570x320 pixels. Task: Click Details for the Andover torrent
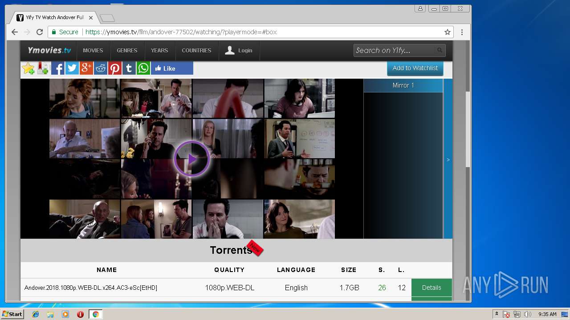point(432,288)
